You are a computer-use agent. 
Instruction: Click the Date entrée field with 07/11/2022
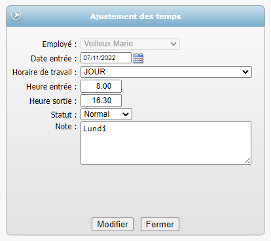tap(106, 58)
